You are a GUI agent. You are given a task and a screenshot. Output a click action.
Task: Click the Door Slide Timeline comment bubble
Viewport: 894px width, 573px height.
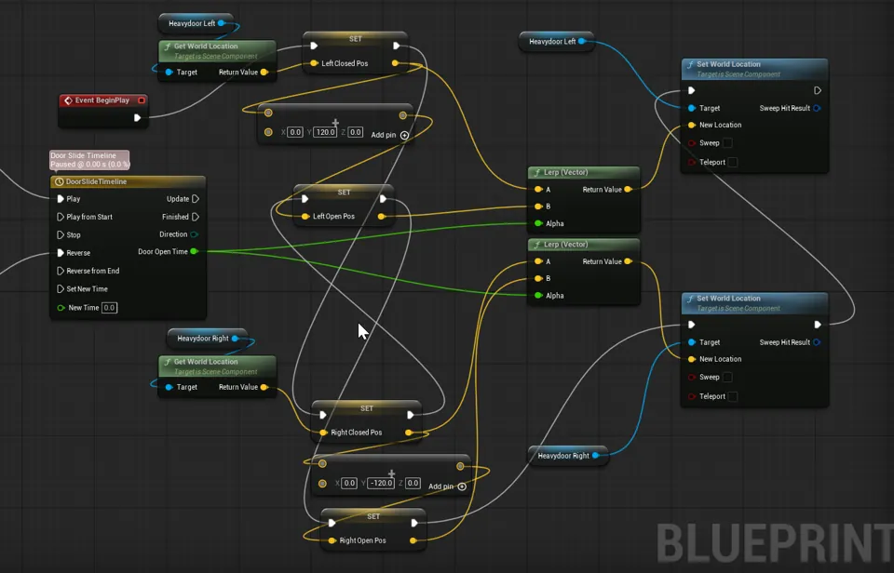[89, 160]
